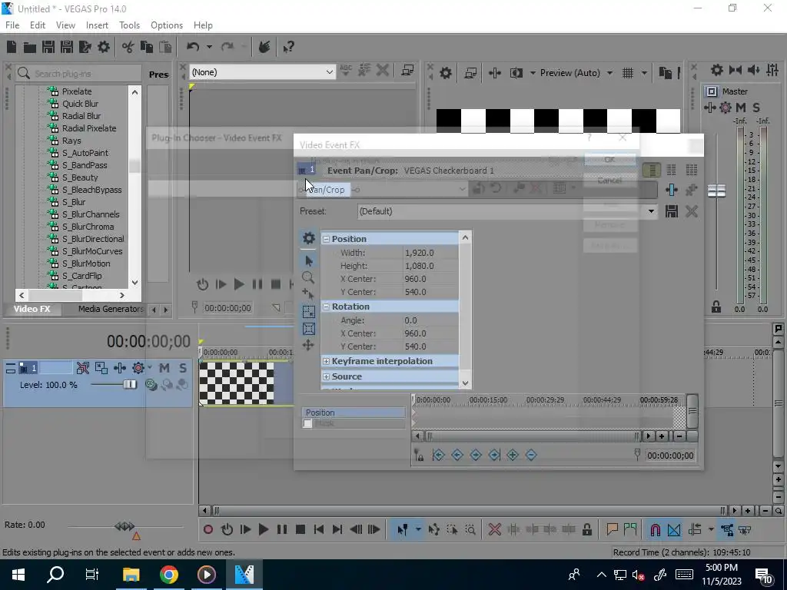The image size is (787, 590).
Task: Click the What's This help icon
Action: pos(288,47)
